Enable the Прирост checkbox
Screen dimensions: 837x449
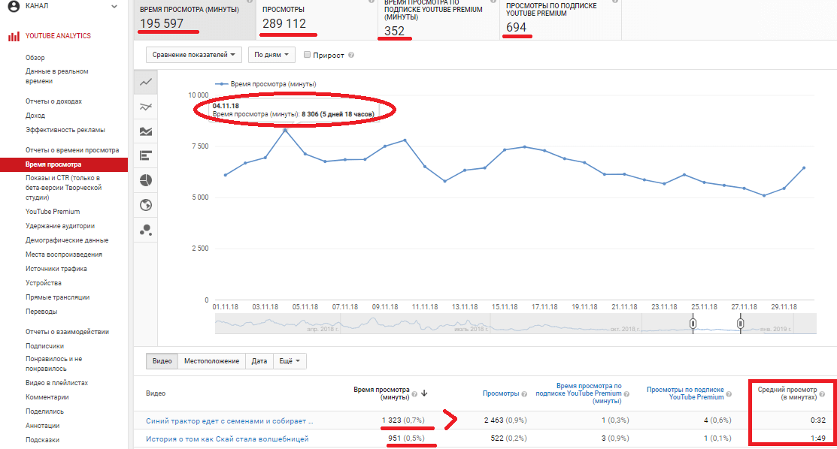pyautogui.click(x=307, y=55)
